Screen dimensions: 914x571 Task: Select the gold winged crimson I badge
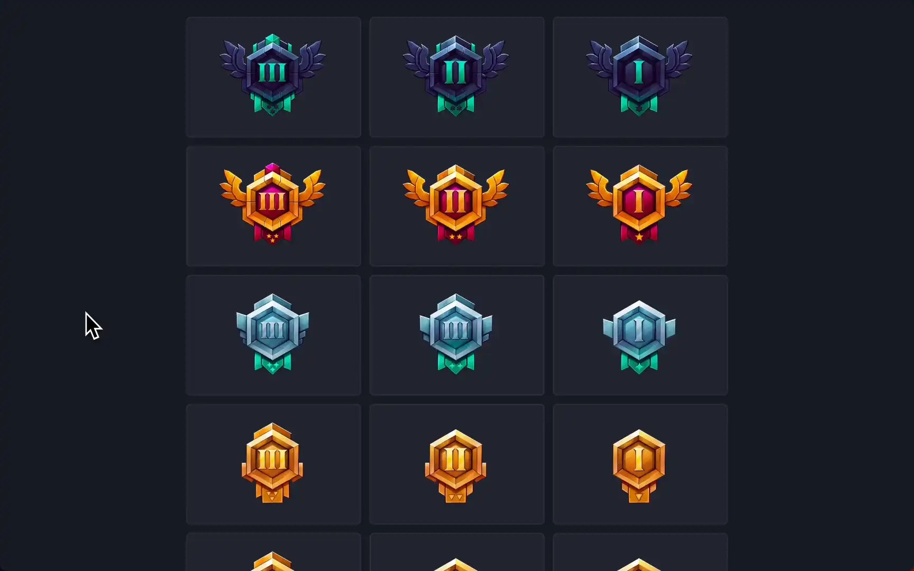click(x=639, y=204)
